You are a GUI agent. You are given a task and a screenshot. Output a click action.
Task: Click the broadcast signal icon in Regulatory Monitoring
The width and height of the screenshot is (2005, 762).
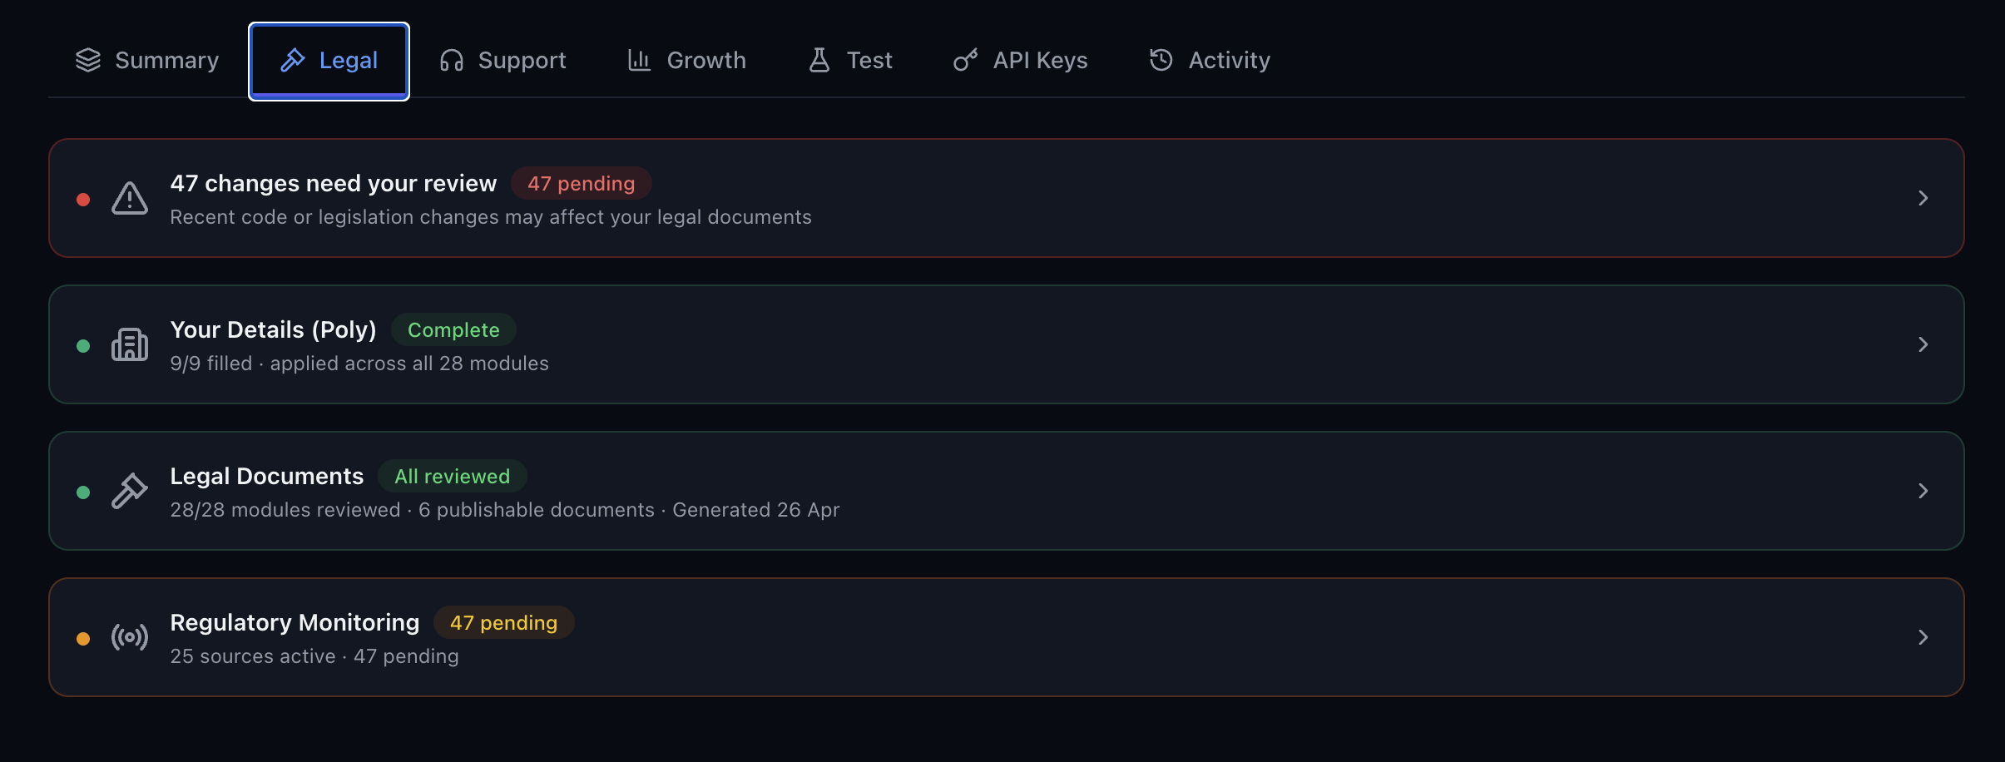(x=130, y=637)
